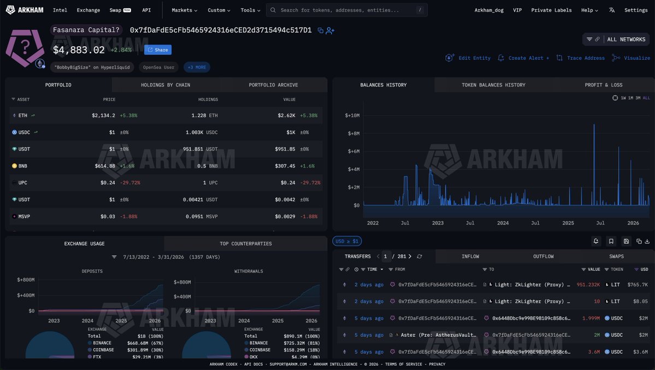Click the download icon above the transfers table
The image size is (655, 370).
(647, 241)
